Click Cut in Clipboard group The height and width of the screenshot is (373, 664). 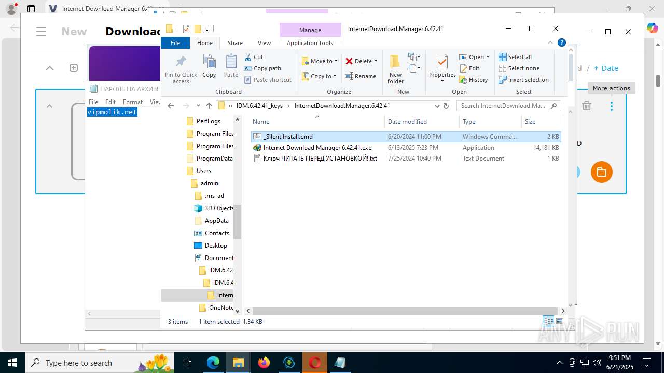(254, 57)
